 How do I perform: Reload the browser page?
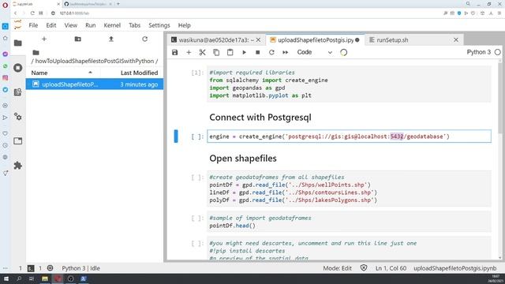click(x=32, y=13)
